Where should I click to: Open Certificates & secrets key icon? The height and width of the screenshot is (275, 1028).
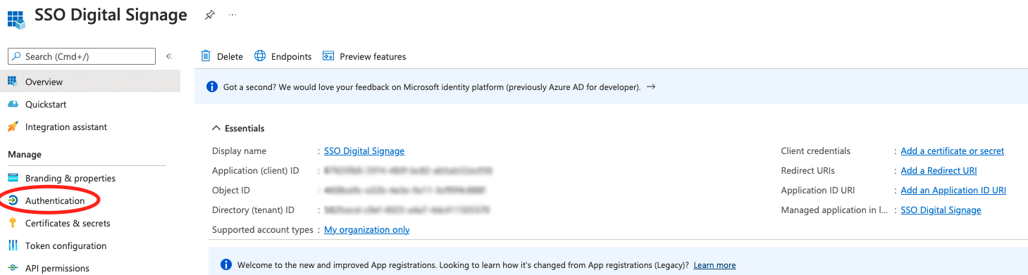tap(13, 223)
